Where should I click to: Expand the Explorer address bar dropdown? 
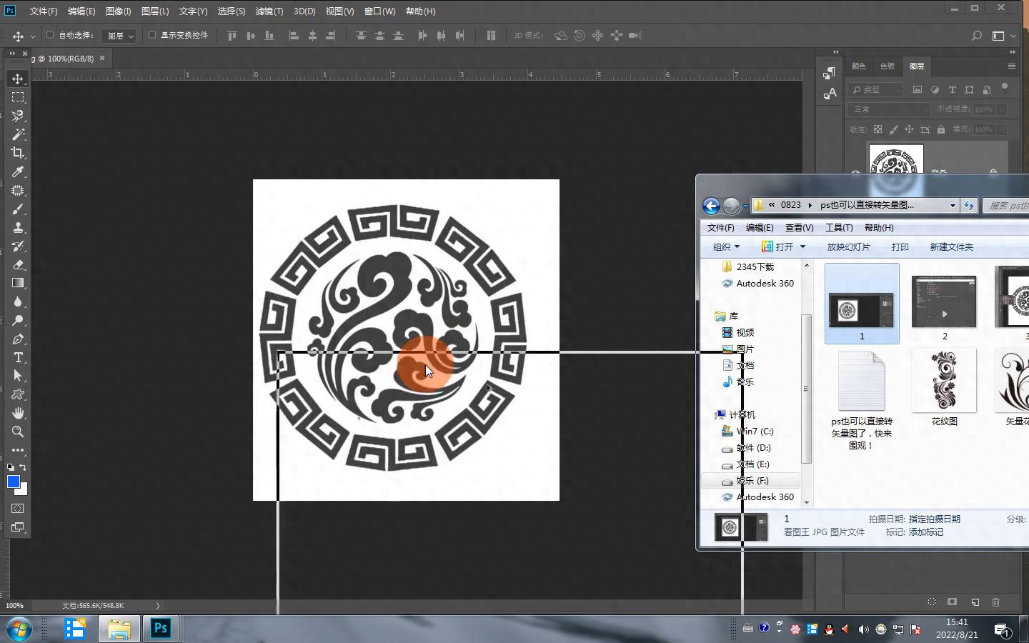(x=953, y=206)
